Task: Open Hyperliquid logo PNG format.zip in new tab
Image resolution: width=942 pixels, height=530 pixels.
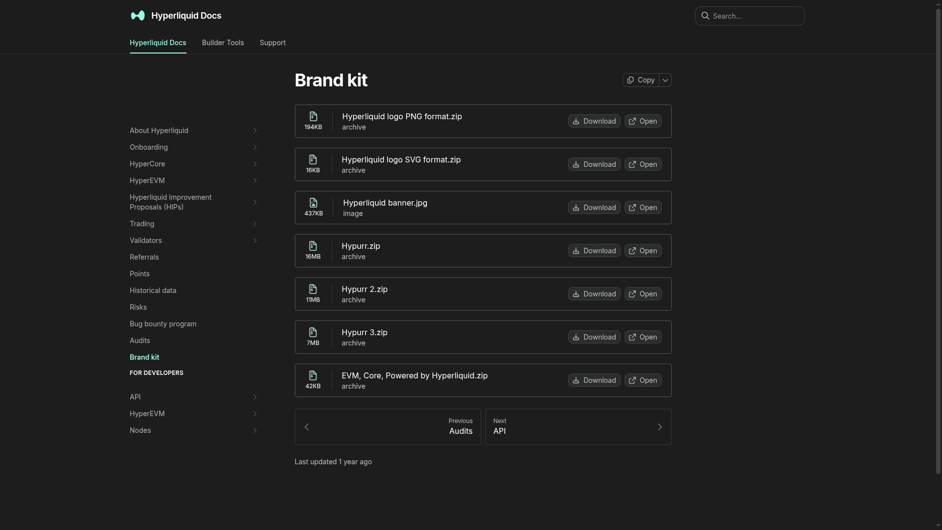Action: (643, 121)
